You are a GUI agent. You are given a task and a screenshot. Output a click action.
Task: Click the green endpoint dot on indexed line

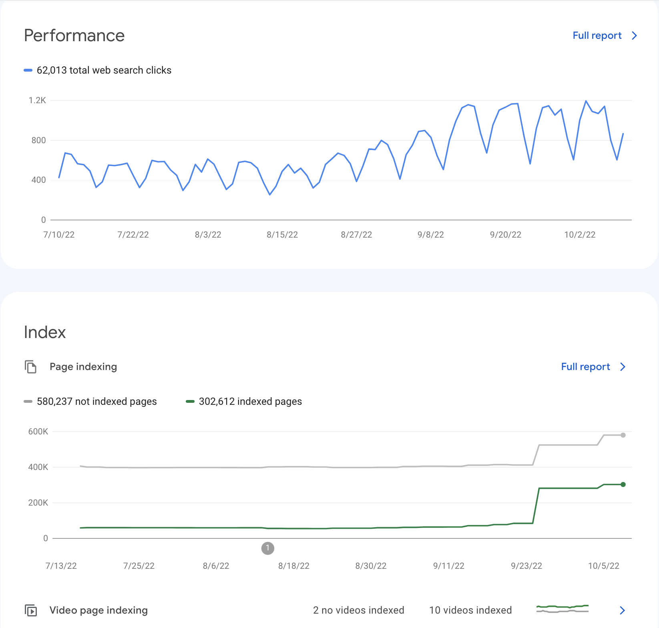(623, 484)
